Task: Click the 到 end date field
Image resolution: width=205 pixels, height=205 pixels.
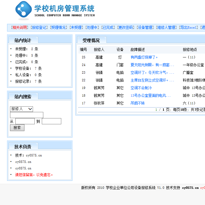Action: (x=52, y=121)
